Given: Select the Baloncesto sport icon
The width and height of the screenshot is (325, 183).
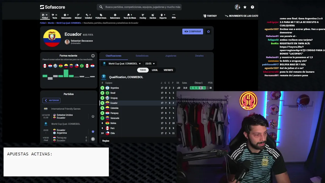Looking at the screenshot, I should (66, 16).
